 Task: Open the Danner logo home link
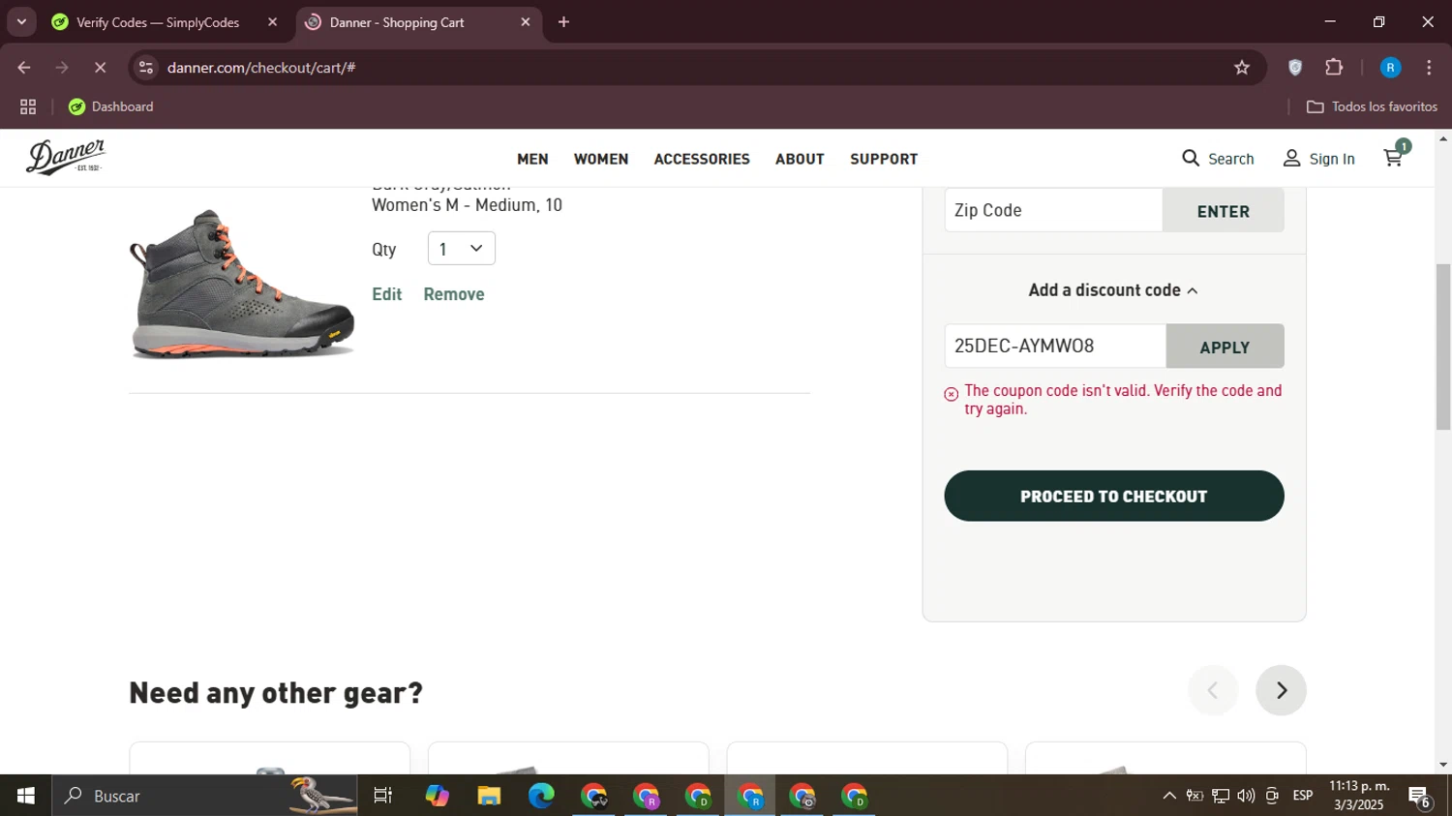coord(66,157)
